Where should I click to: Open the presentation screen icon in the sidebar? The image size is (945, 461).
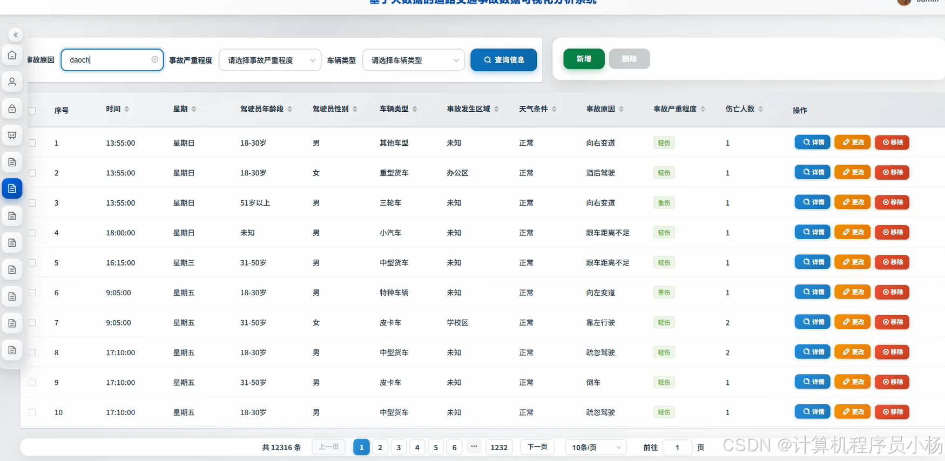[12, 135]
